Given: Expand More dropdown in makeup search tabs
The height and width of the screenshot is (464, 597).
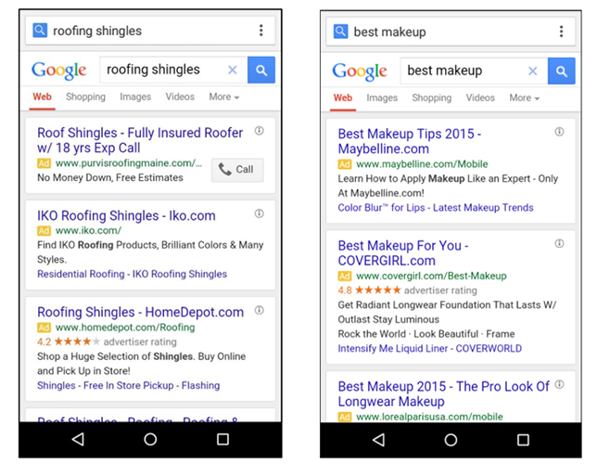Looking at the screenshot, I should 525,98.
